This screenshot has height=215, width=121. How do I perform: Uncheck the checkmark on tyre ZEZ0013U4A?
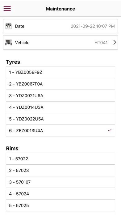point(110,130)
